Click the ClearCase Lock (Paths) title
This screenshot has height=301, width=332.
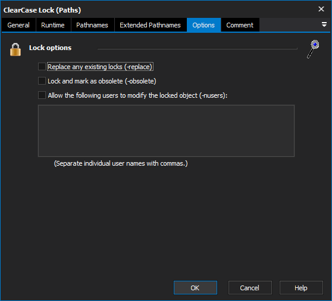[42, 10]
